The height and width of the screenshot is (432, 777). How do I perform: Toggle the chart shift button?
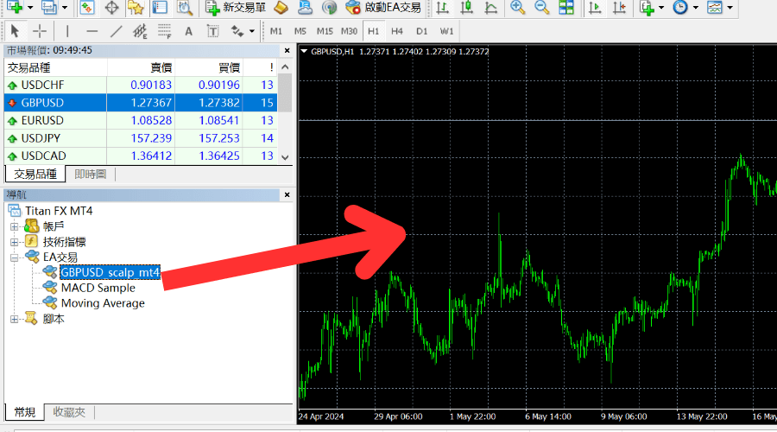(620, 8)
